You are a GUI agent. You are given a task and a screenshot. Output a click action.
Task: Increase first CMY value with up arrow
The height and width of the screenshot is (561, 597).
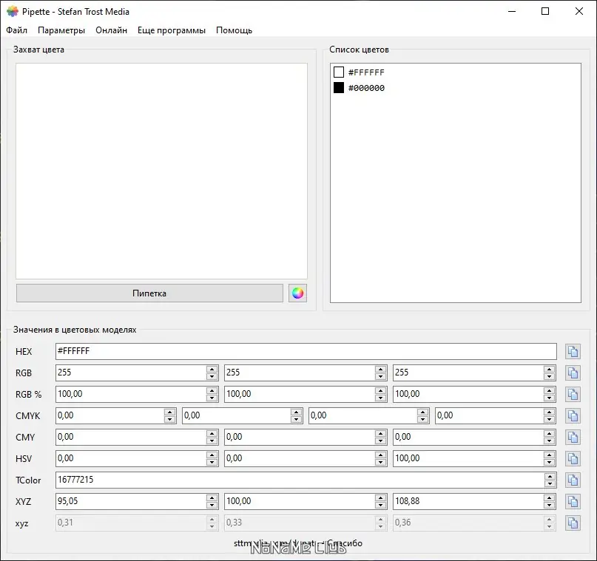[212, 434]
